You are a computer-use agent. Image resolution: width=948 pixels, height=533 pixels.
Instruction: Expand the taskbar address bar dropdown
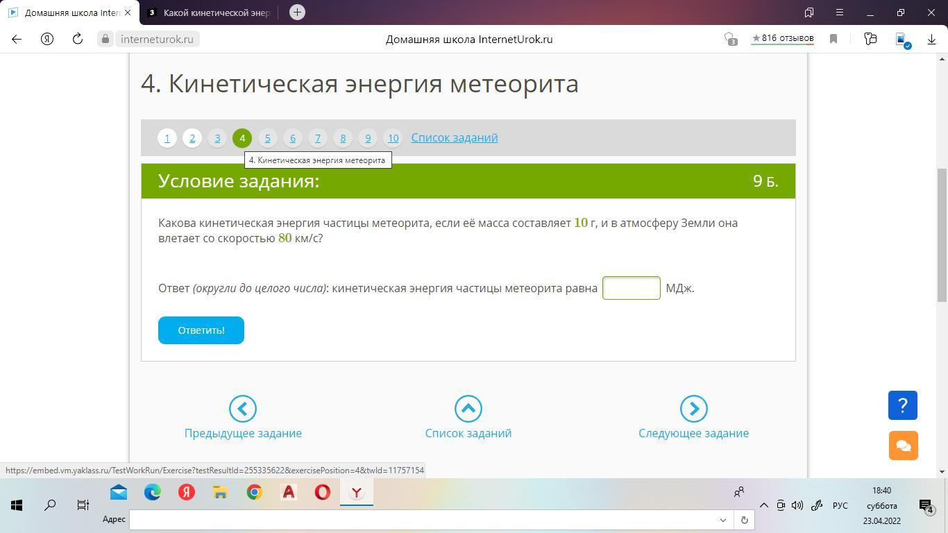[722, 520]
